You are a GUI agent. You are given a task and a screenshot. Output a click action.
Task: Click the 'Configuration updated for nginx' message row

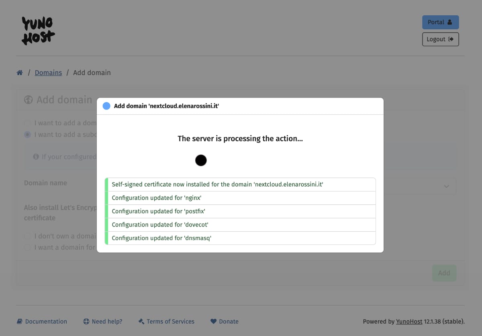240,198
